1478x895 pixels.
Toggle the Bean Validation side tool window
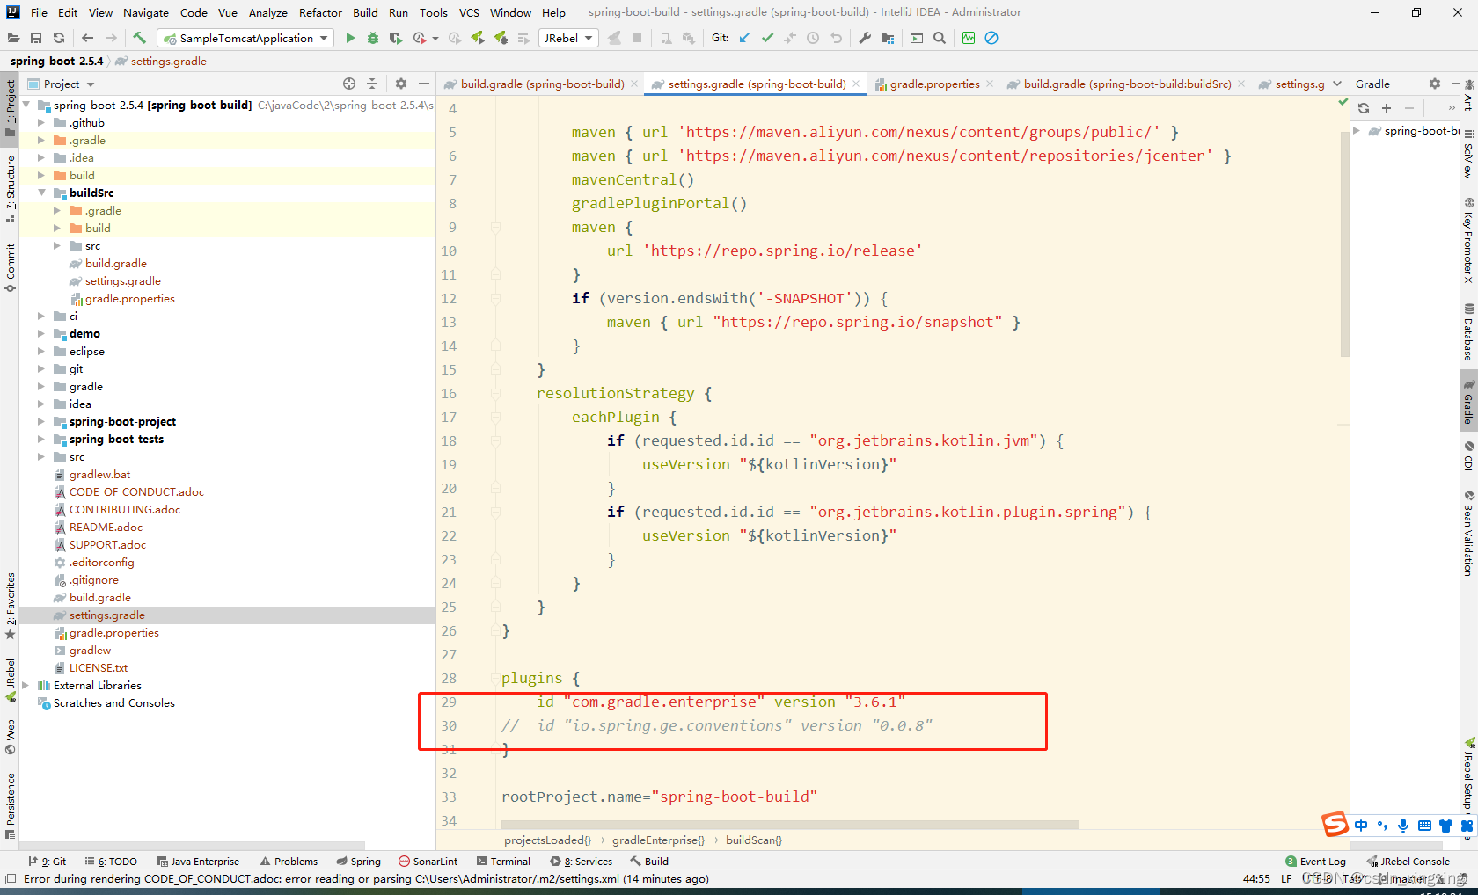click(x=1468, y=533)
